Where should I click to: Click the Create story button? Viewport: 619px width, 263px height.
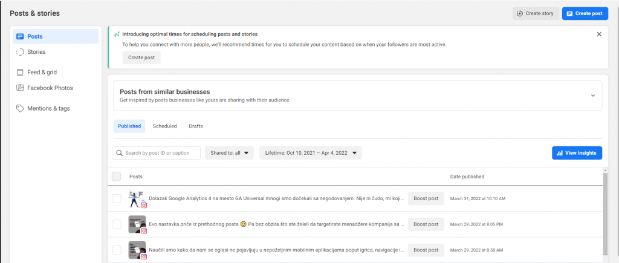point(536,13)
